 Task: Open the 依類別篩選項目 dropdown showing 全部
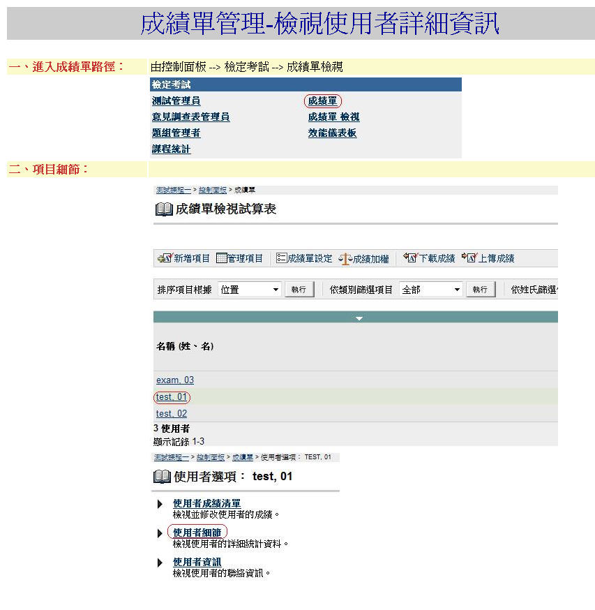(431, 290)
